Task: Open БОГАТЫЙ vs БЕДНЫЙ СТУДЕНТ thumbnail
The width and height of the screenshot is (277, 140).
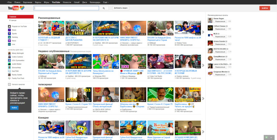Action: (51, 28)
